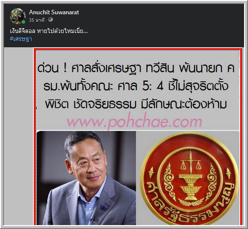This screenshot has height=229, width=248.
Task: Click the www.pohchae.com watermark
Action: [135, 122]
